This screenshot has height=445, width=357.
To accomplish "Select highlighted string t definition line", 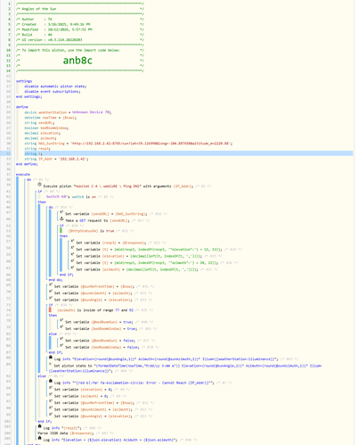I will (33, 153).
